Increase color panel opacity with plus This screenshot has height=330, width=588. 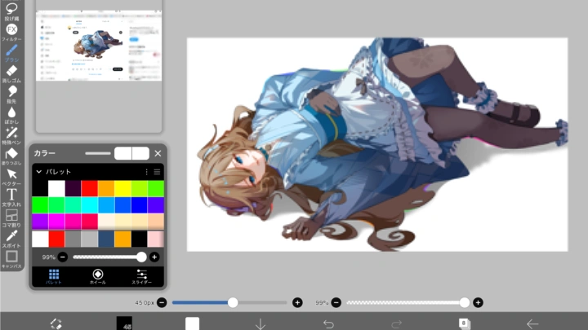(x=154, y=257)
